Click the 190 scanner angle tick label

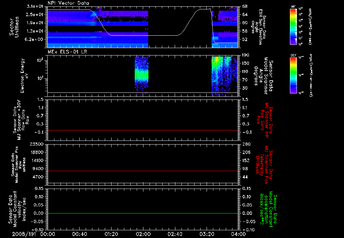[246, 55]
